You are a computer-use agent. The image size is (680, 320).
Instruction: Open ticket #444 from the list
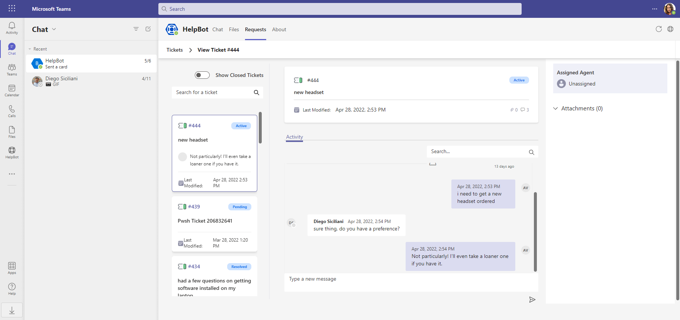pyautogui.click(x=215, y=153)
